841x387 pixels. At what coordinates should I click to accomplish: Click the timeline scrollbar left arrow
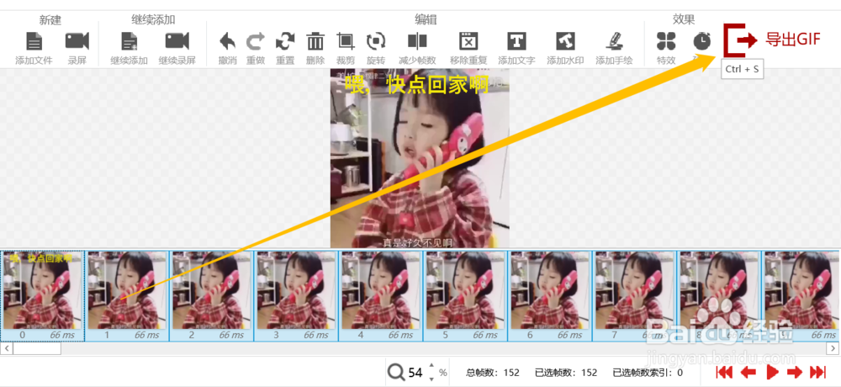pyautogui.click(x=7, y=348)
